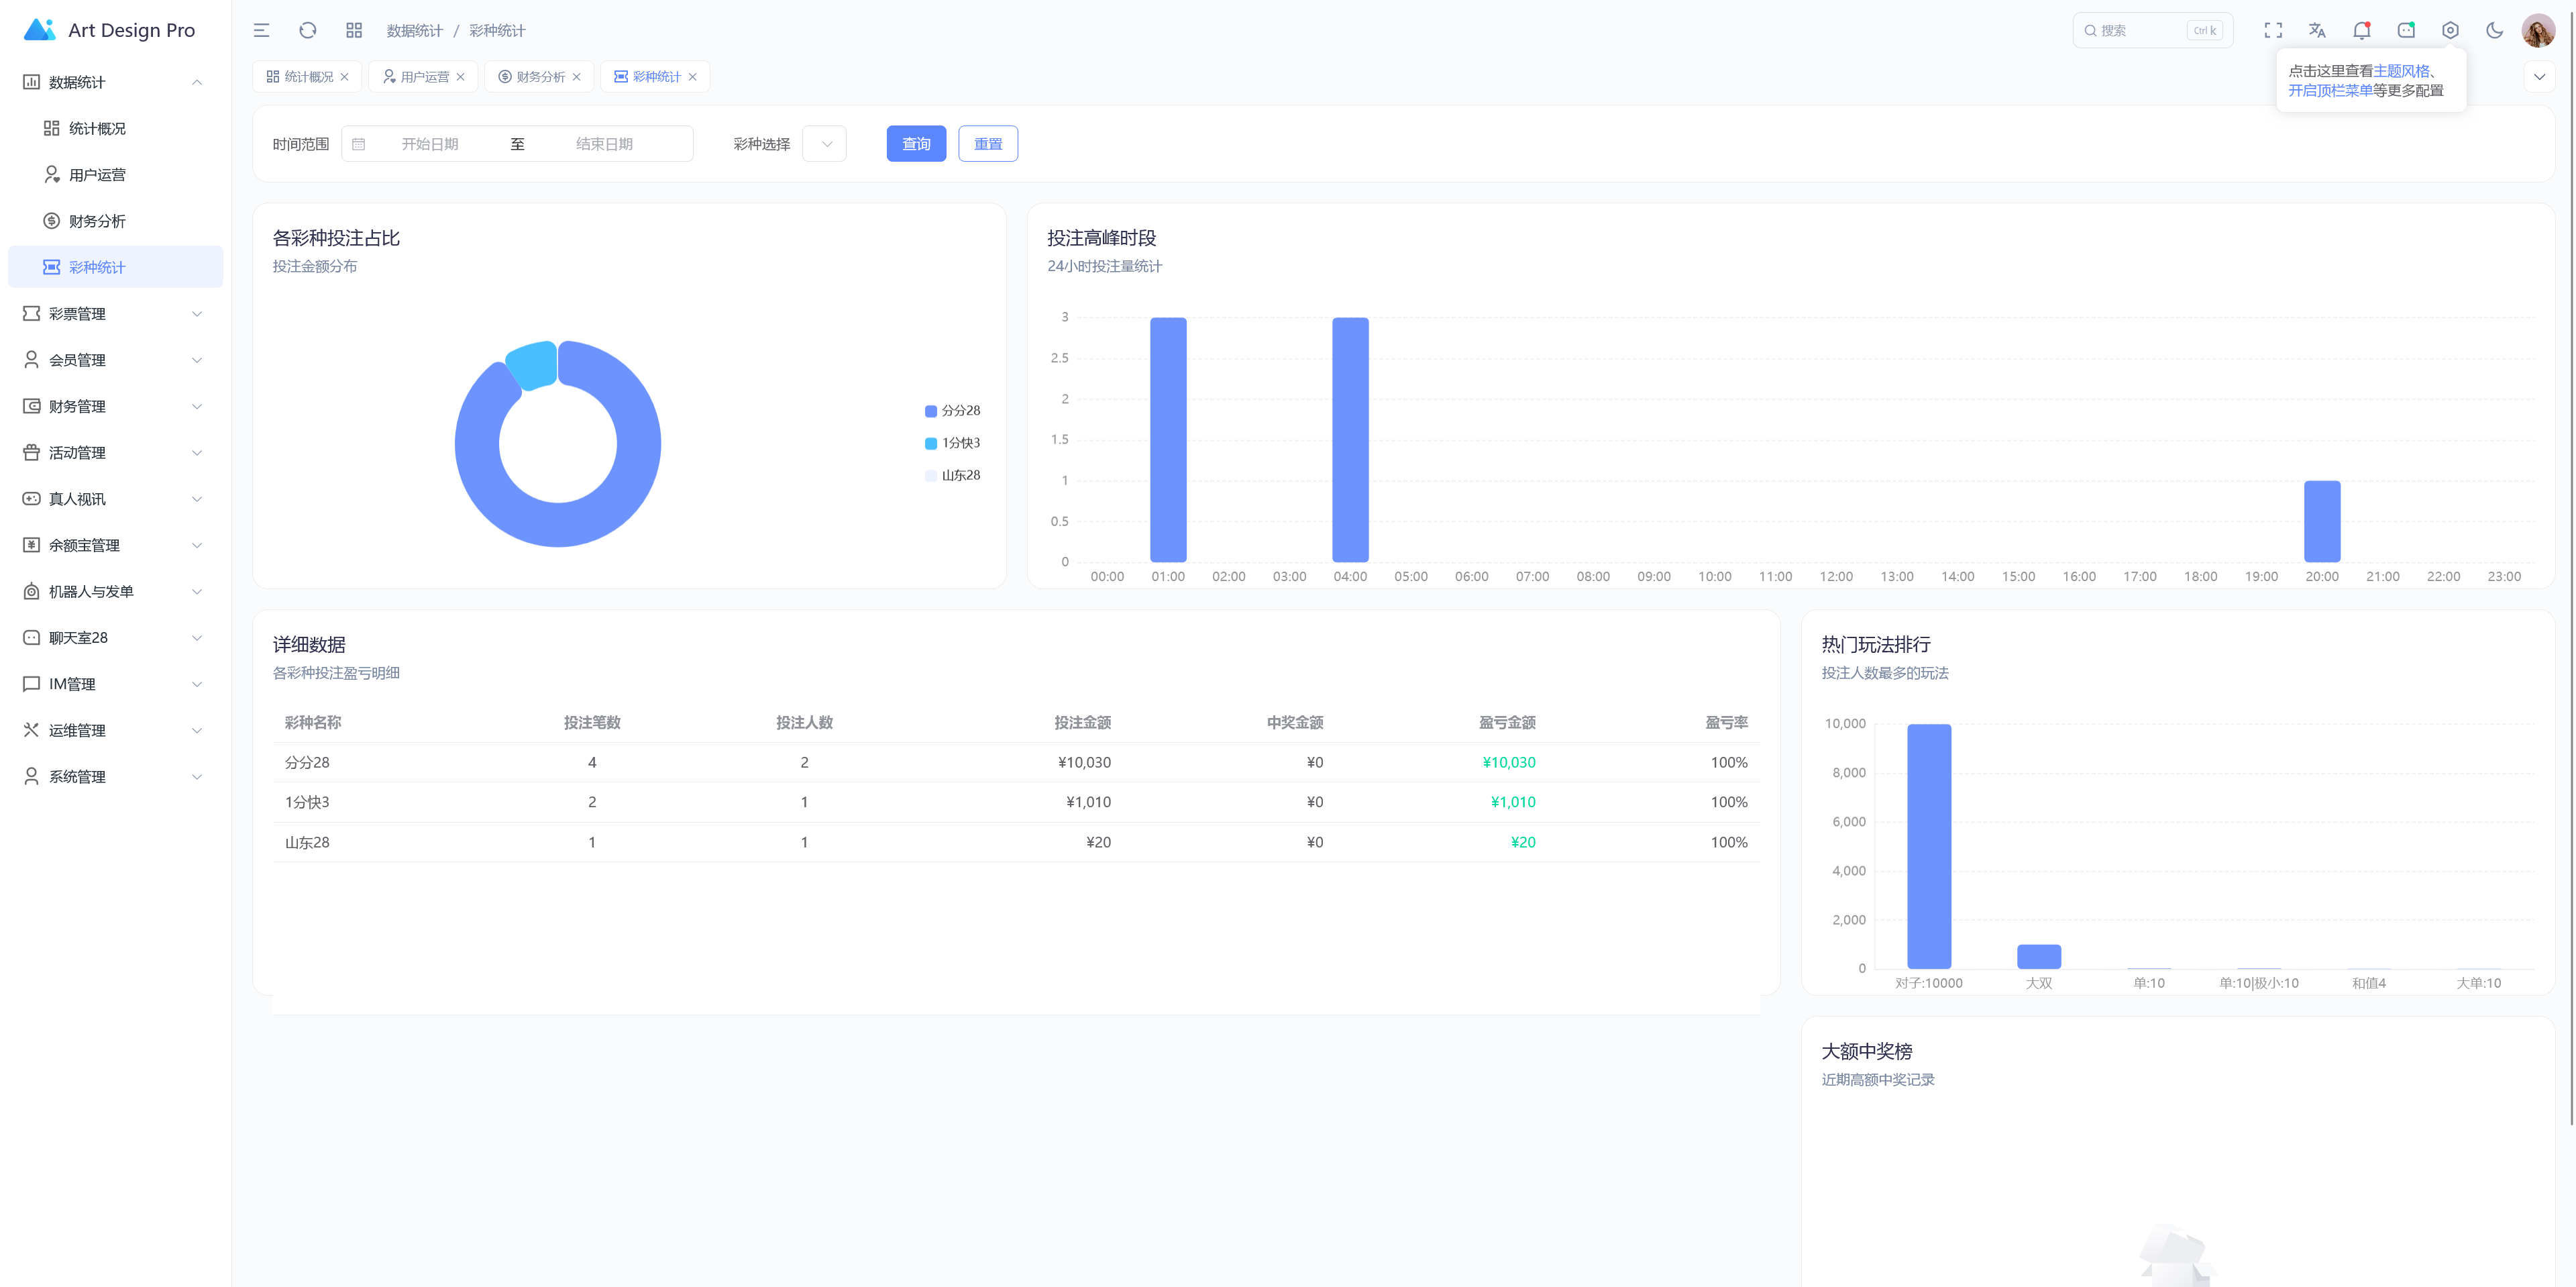The image size is (2576, 1287).
Task: Click the 查询 button
Action: click(x=915, y=144)
